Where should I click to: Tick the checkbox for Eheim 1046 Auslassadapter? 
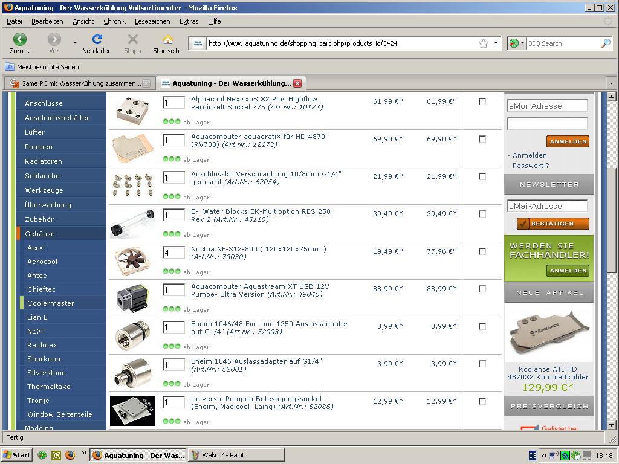[x=482, y=364]
